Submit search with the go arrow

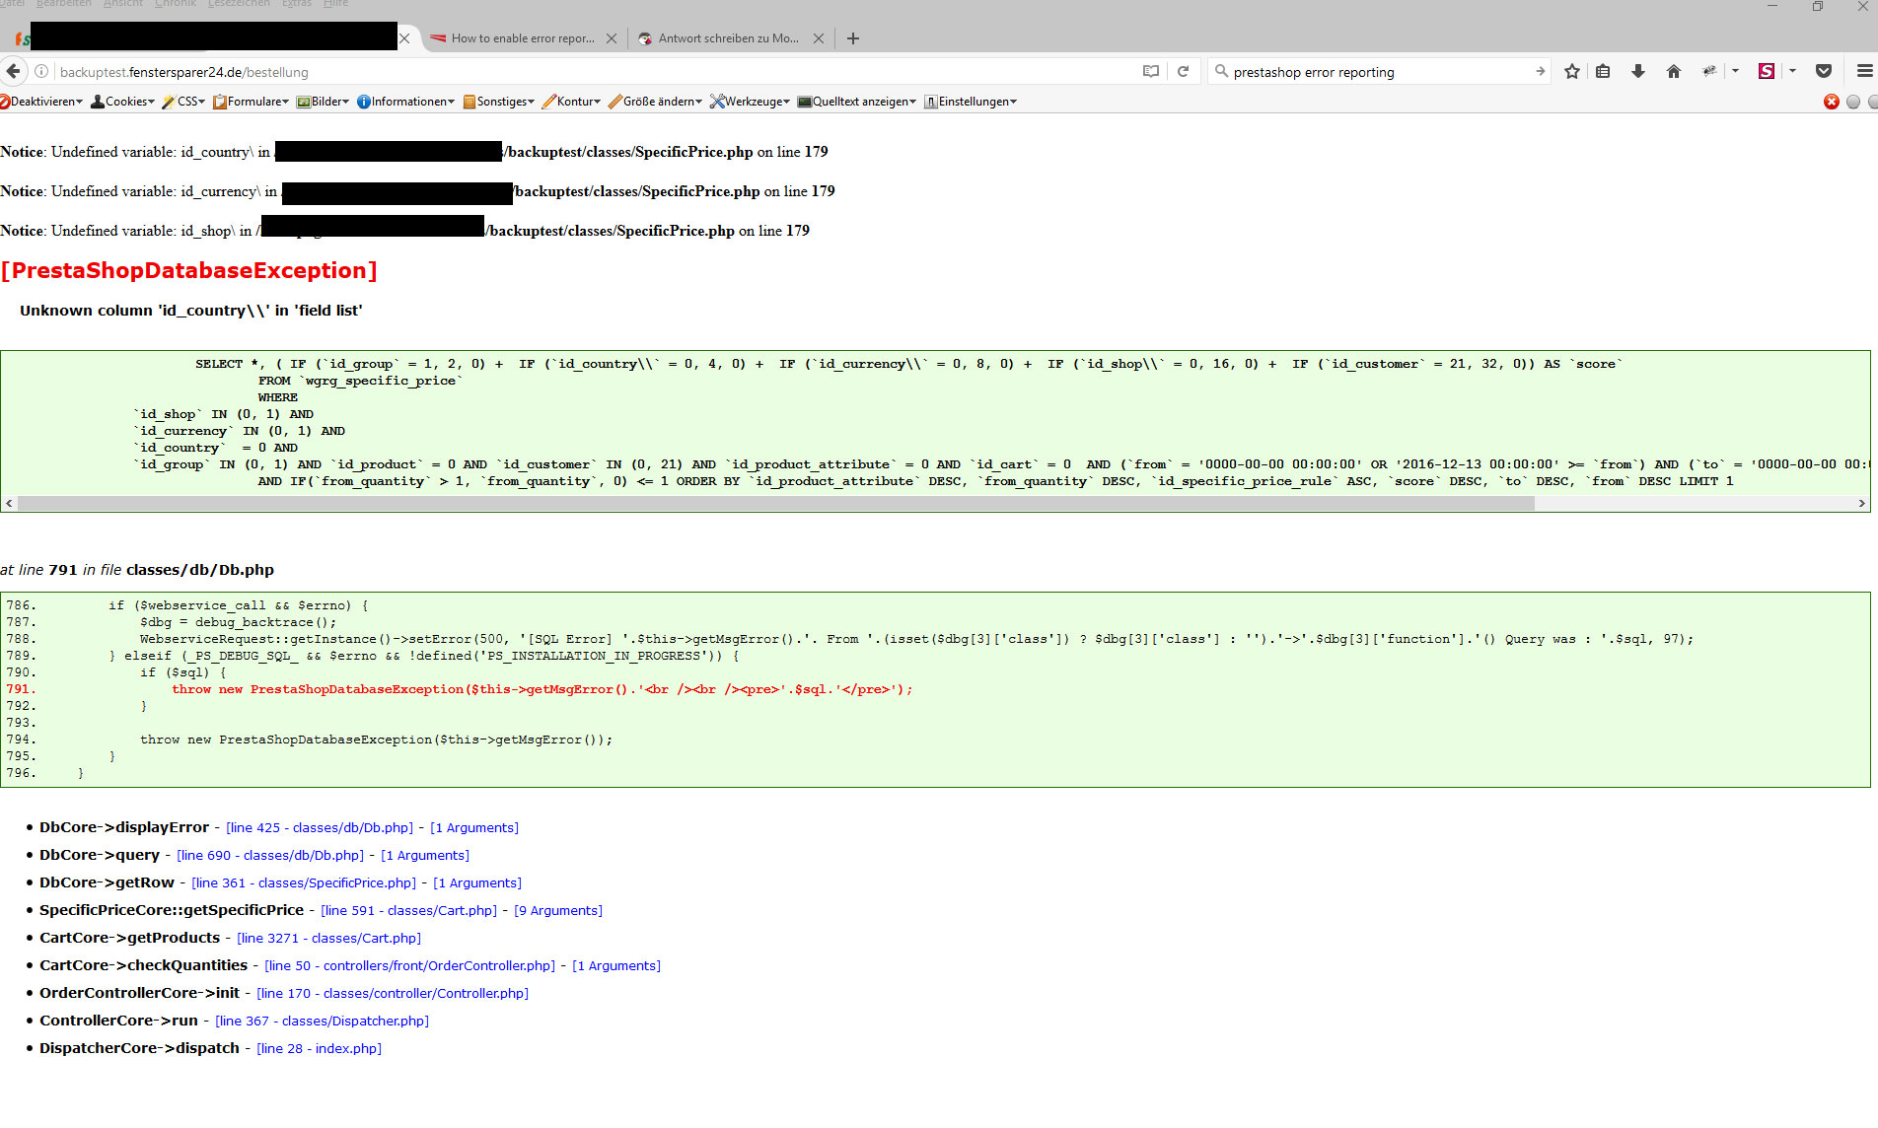1540,71
